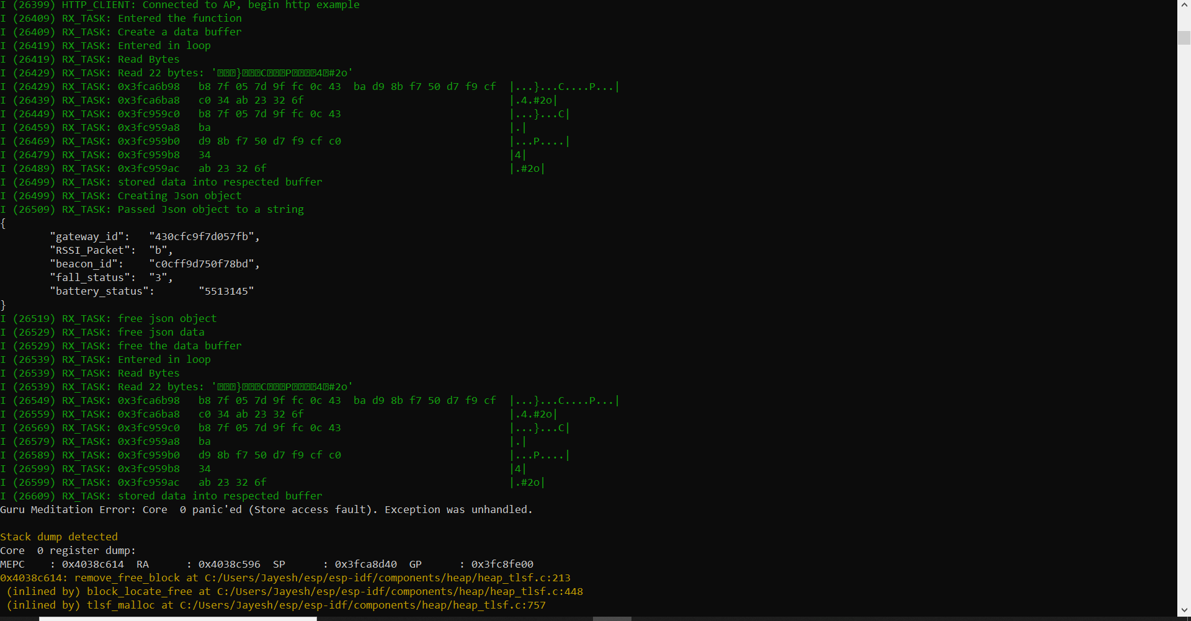Viewport: 1191px width, 621px height.
Task: Click the "Creating Json object" log line
Action: (x=121, y=195)
